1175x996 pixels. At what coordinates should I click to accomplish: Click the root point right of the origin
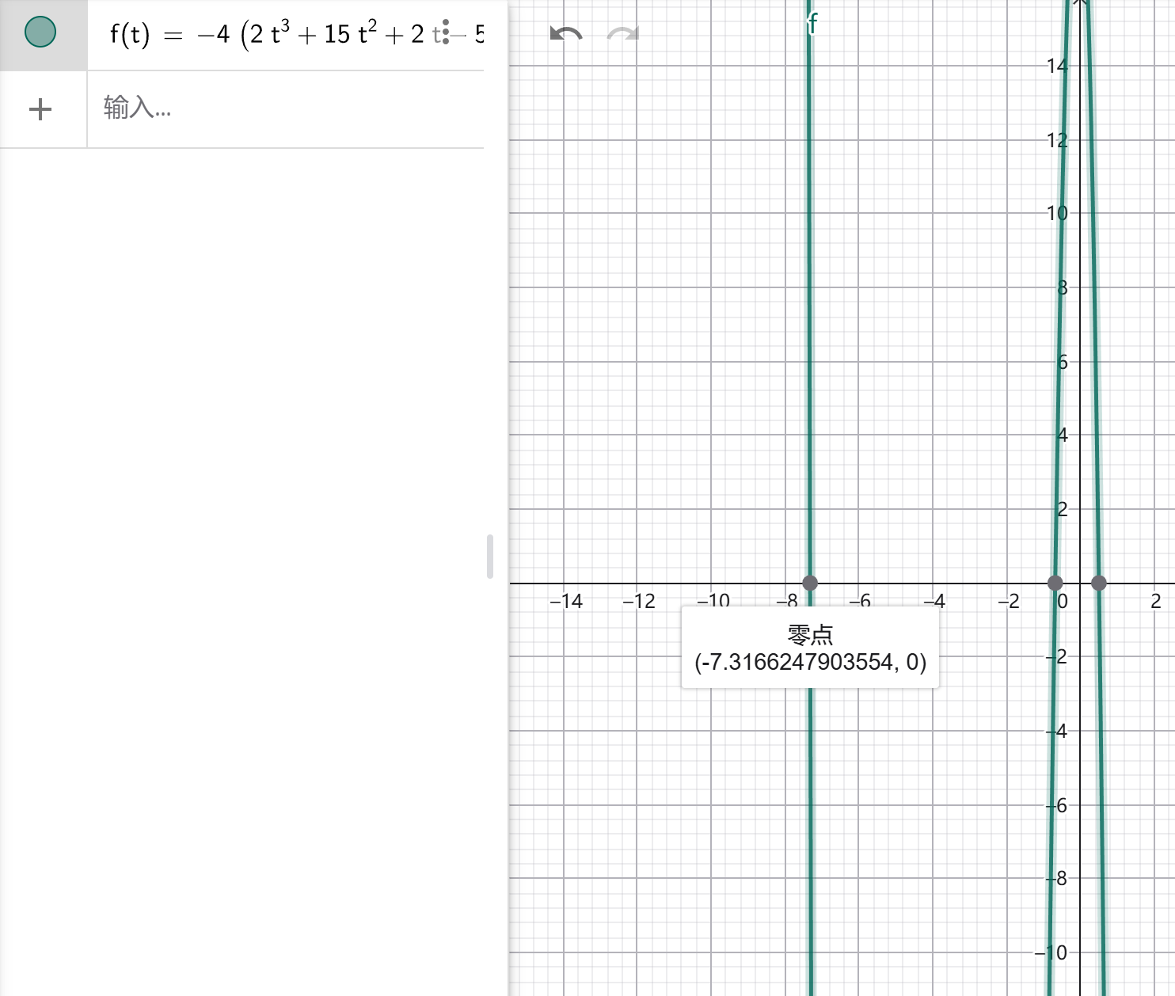tap(1099, 583)
